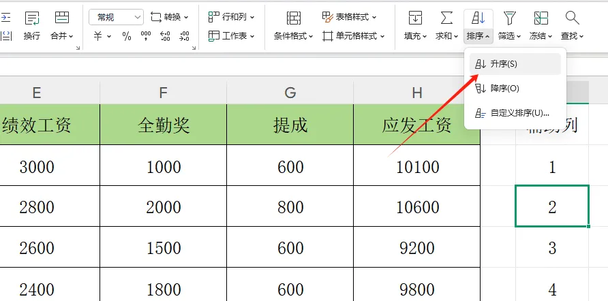Click the 填充 fill icon
Viewport: 608px width, 301px height.
[415, 18]
